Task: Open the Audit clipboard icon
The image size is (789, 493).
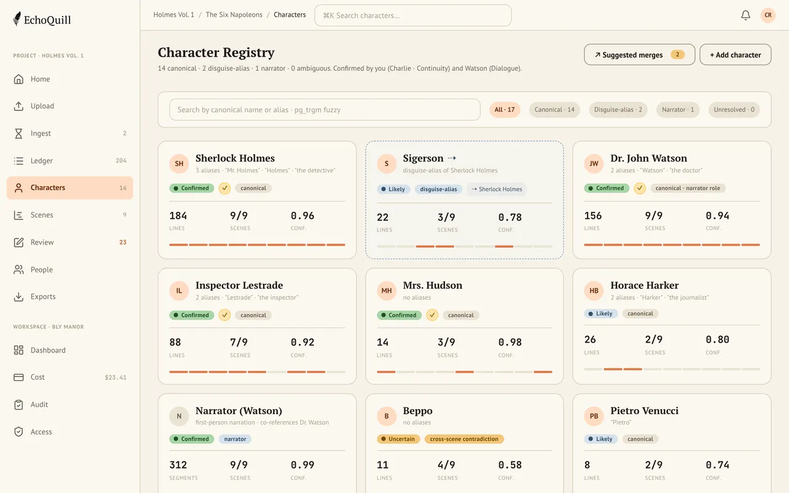Action: (18, 404)
